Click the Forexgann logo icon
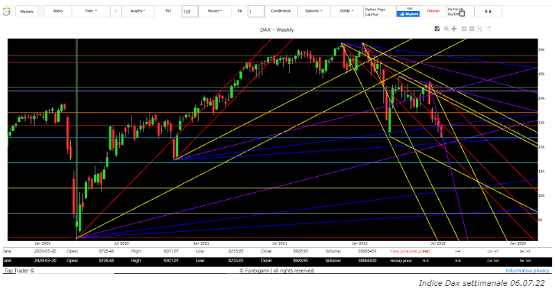 [6, 12]
